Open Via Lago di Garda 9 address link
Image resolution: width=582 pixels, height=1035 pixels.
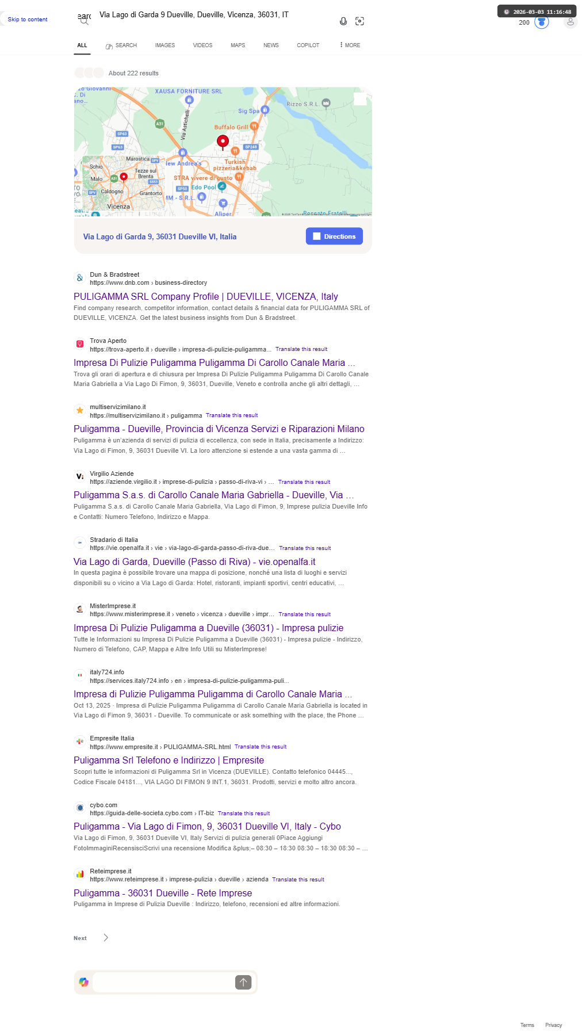pyautogui.click(x=160, y=236)
